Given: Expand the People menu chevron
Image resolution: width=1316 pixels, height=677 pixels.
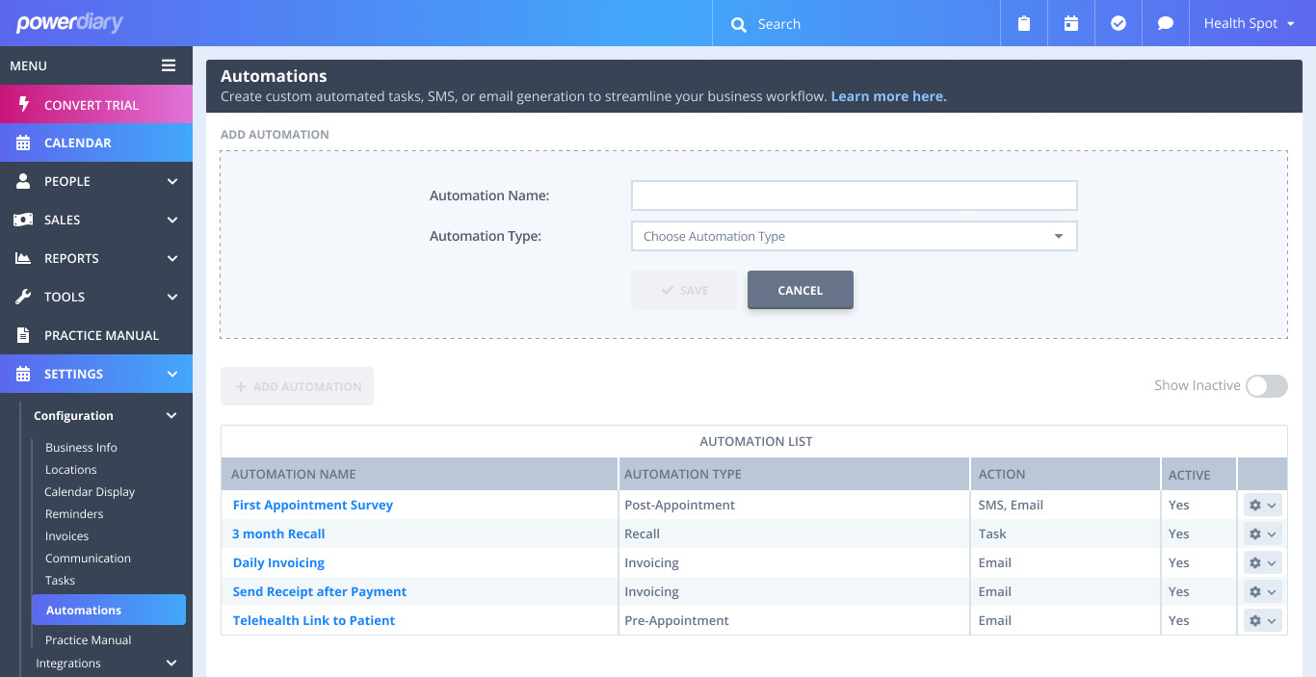Looking at the screenshot, I should (172, 181).
